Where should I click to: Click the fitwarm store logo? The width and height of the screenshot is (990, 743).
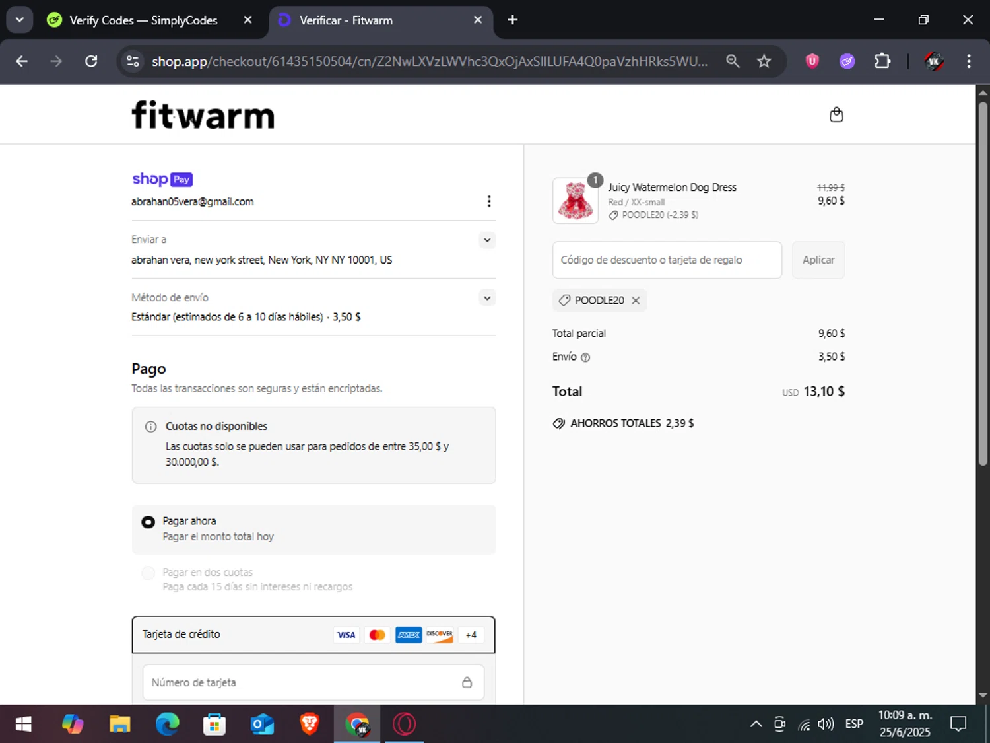[x=203, y=115]
